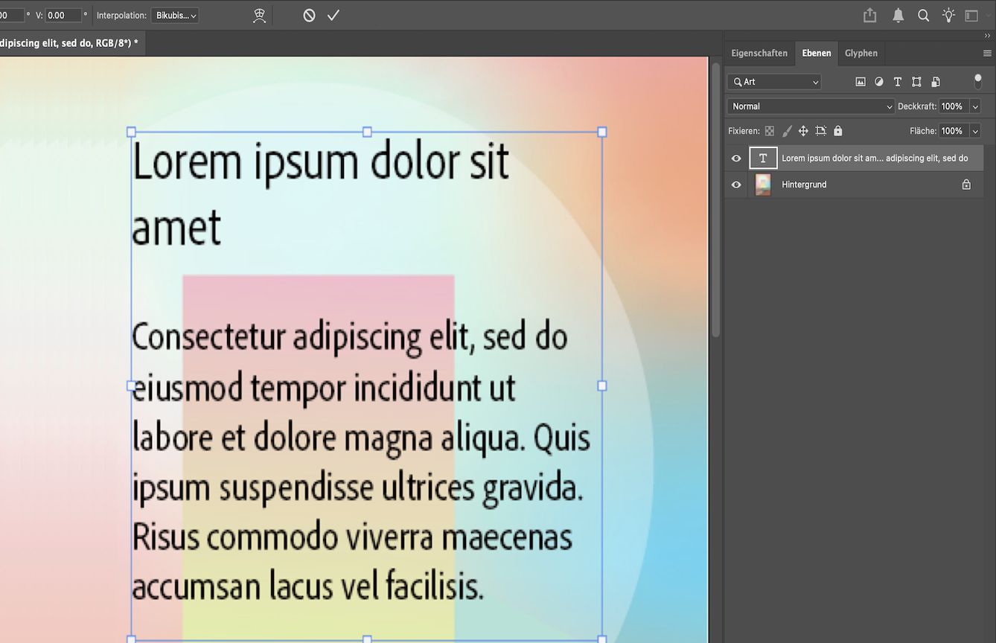Turn off layer filtering with the switch
Screen dimensions: 996x643
point(977,80)
